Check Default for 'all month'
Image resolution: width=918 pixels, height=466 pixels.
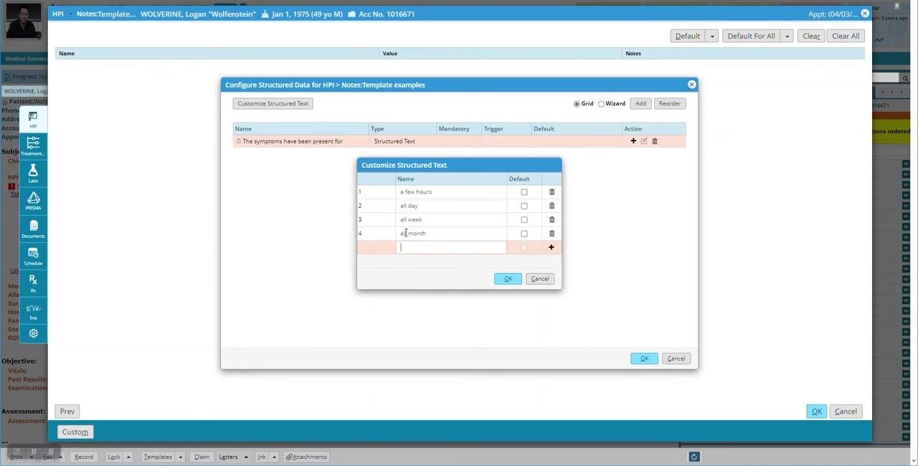pos(524,233)
